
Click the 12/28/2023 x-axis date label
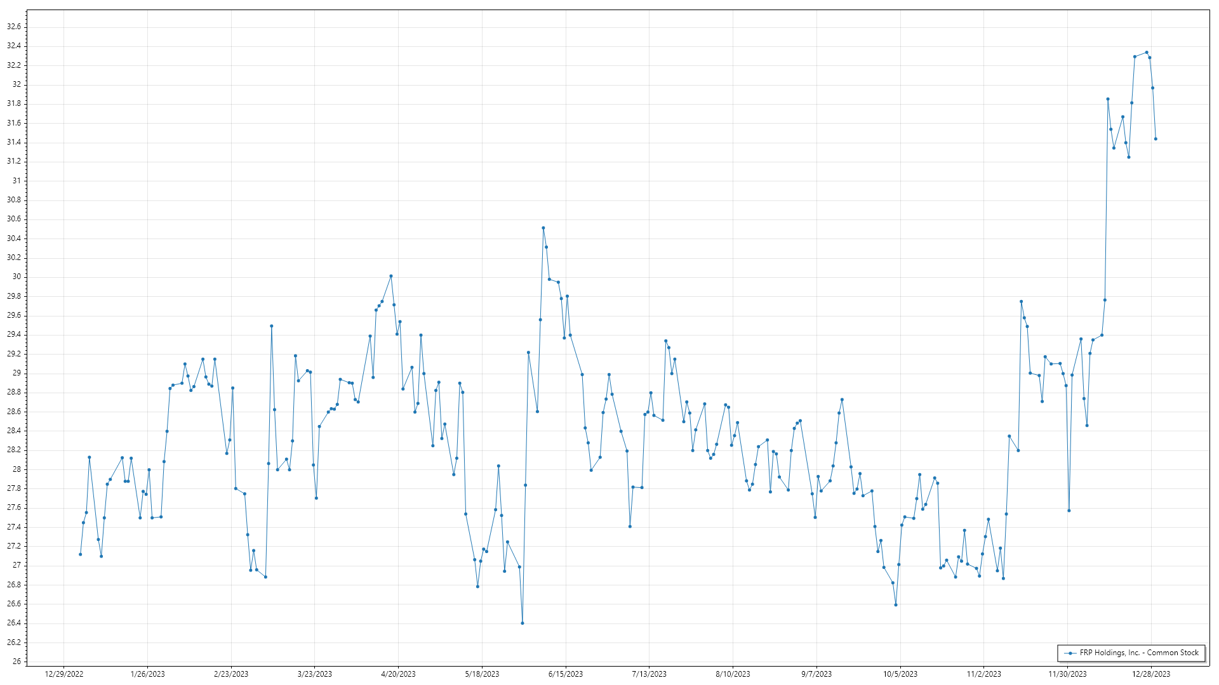coord(1150,674)
